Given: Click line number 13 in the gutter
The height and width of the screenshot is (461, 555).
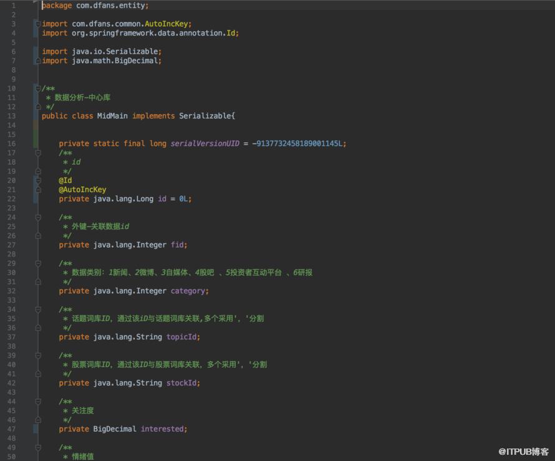Looking at the screenshot, I should coord(11,116).
